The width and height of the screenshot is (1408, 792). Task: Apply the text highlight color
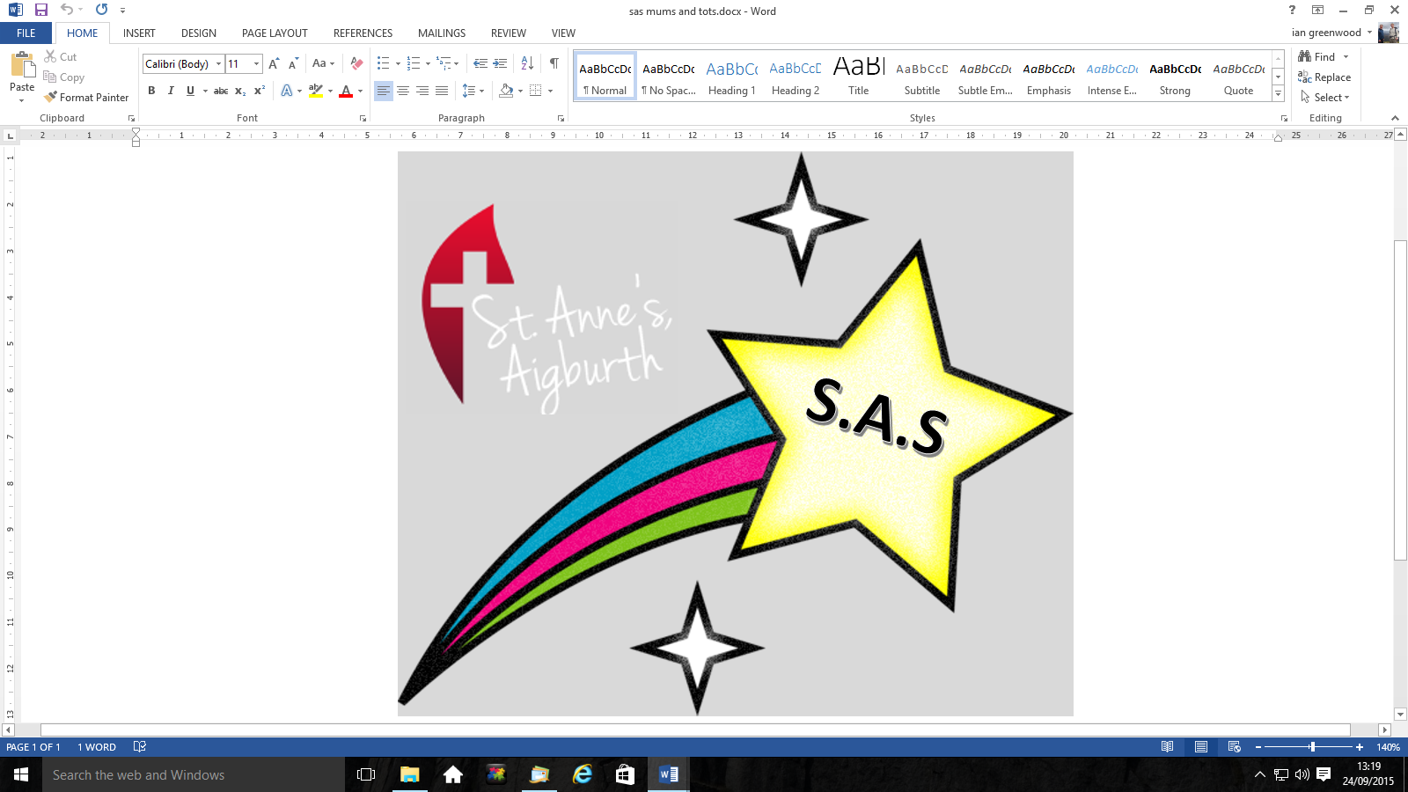coord(316,91)
